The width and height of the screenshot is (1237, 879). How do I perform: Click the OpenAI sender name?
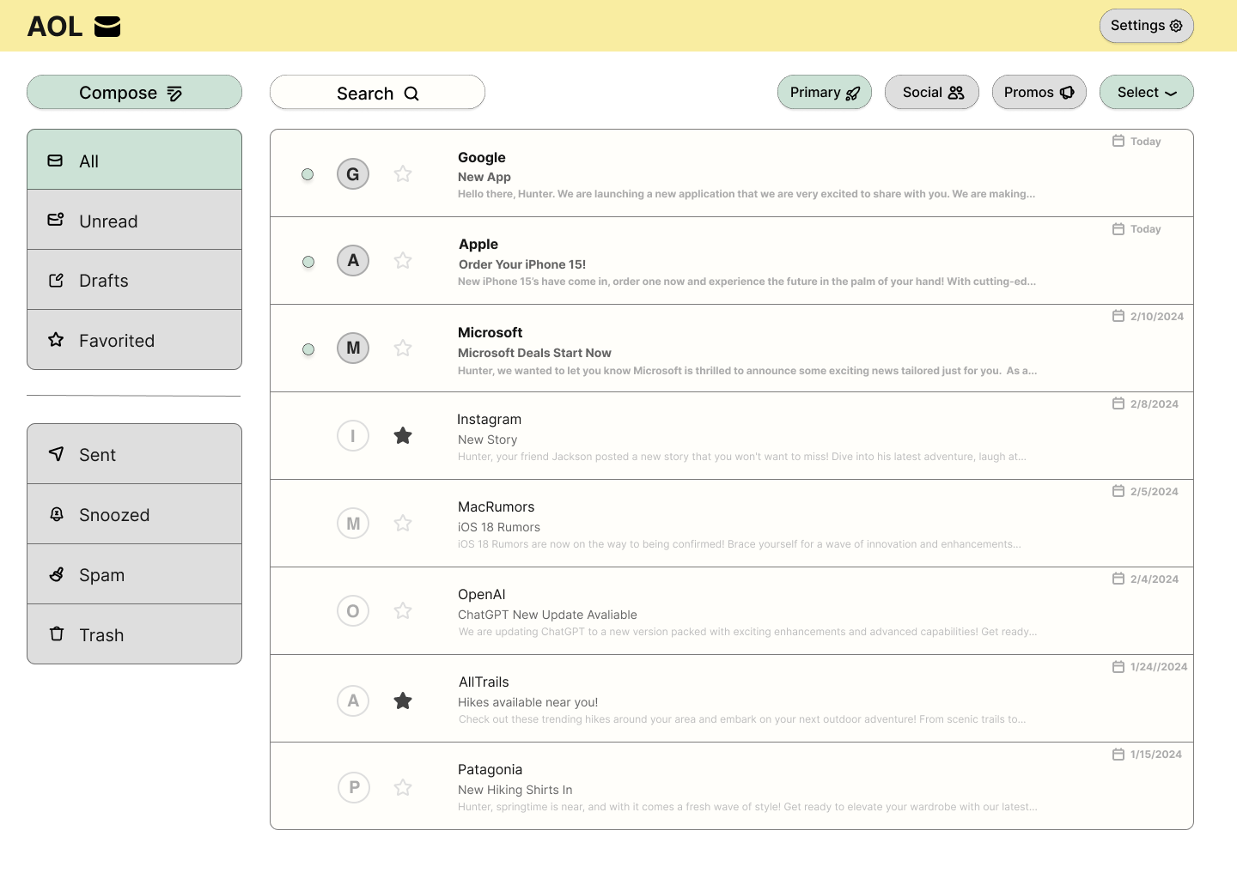pos(482,594)
